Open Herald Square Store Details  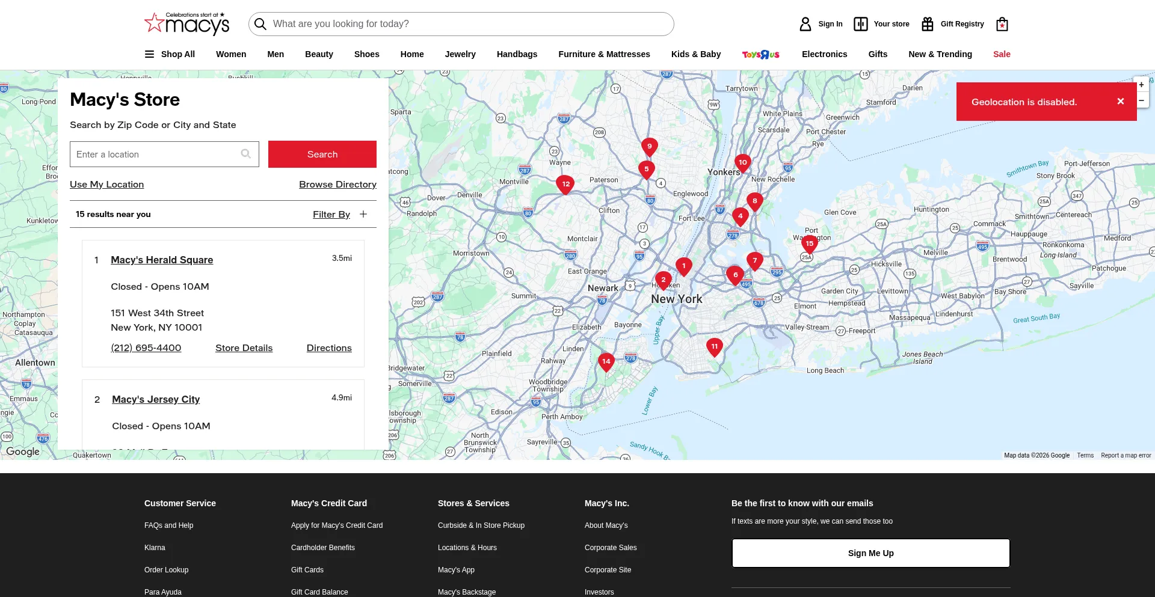tap(244, 348)
